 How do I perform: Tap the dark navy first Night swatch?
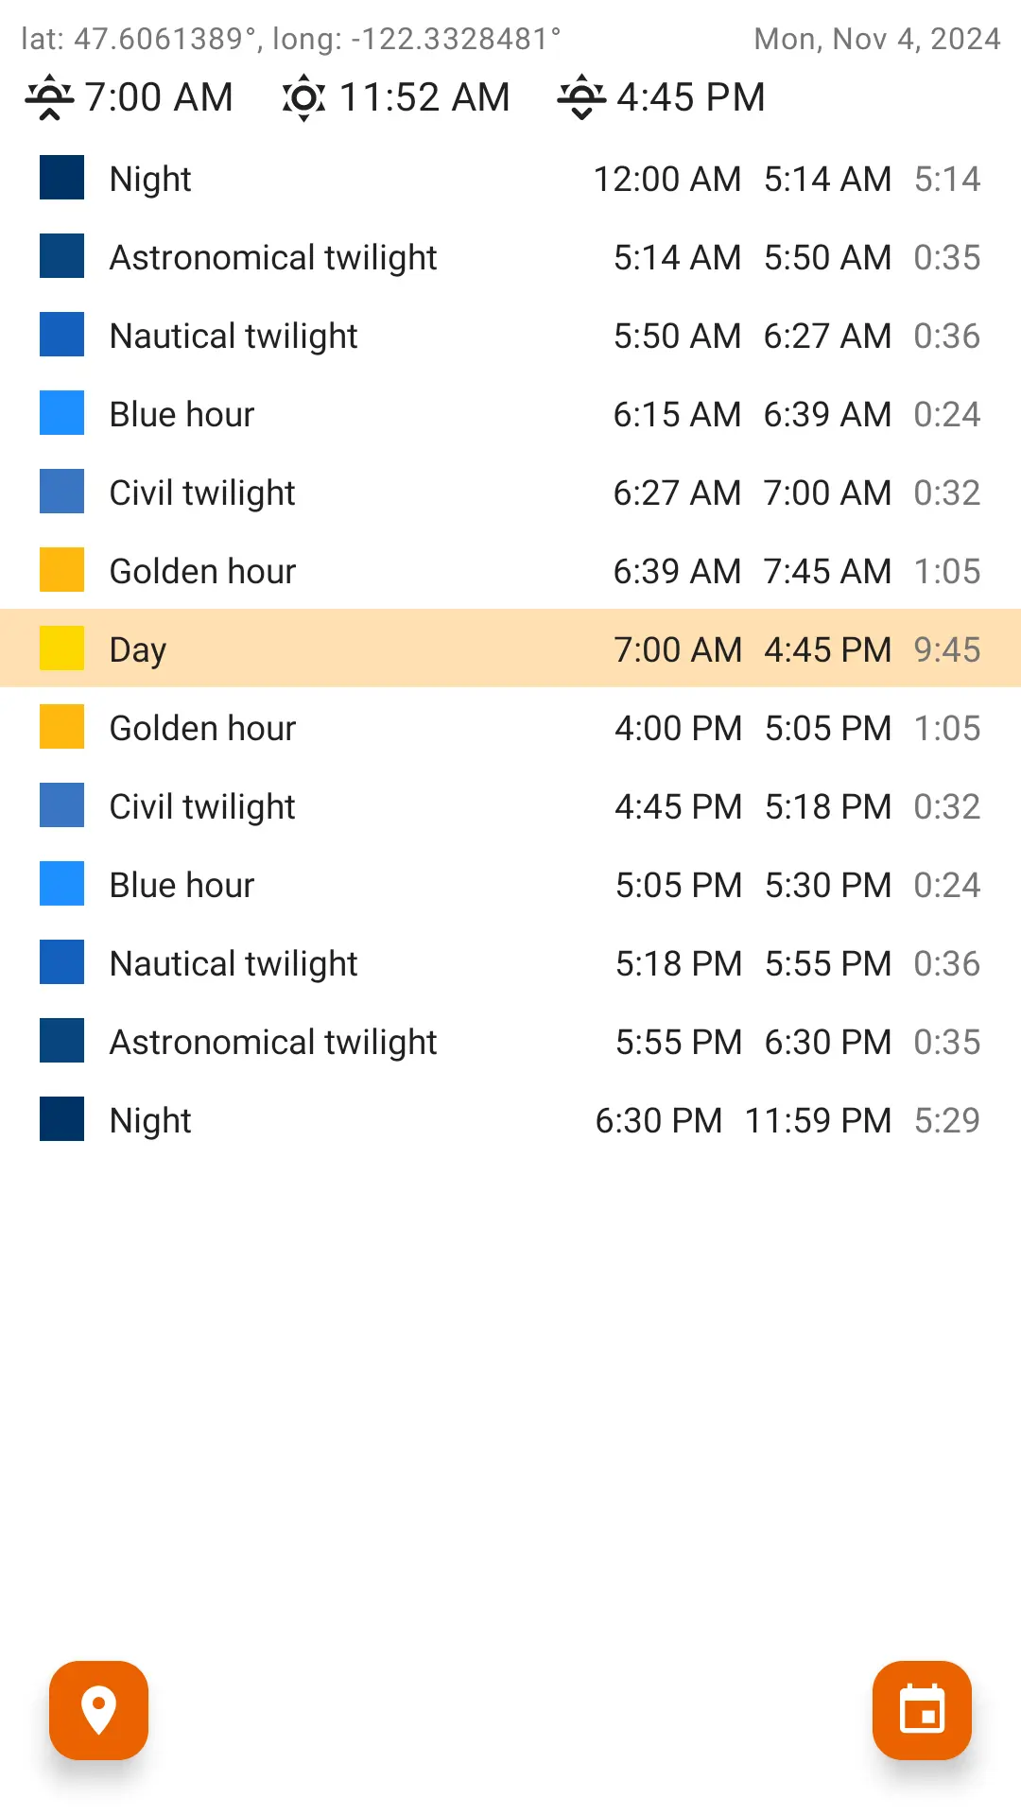tap(62, 178)
